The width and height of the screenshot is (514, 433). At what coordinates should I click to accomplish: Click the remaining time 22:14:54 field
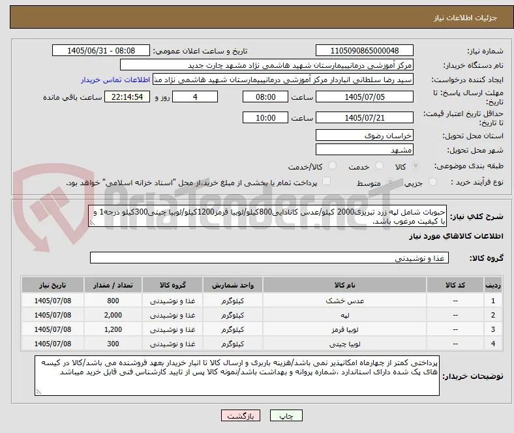(127, 97)
